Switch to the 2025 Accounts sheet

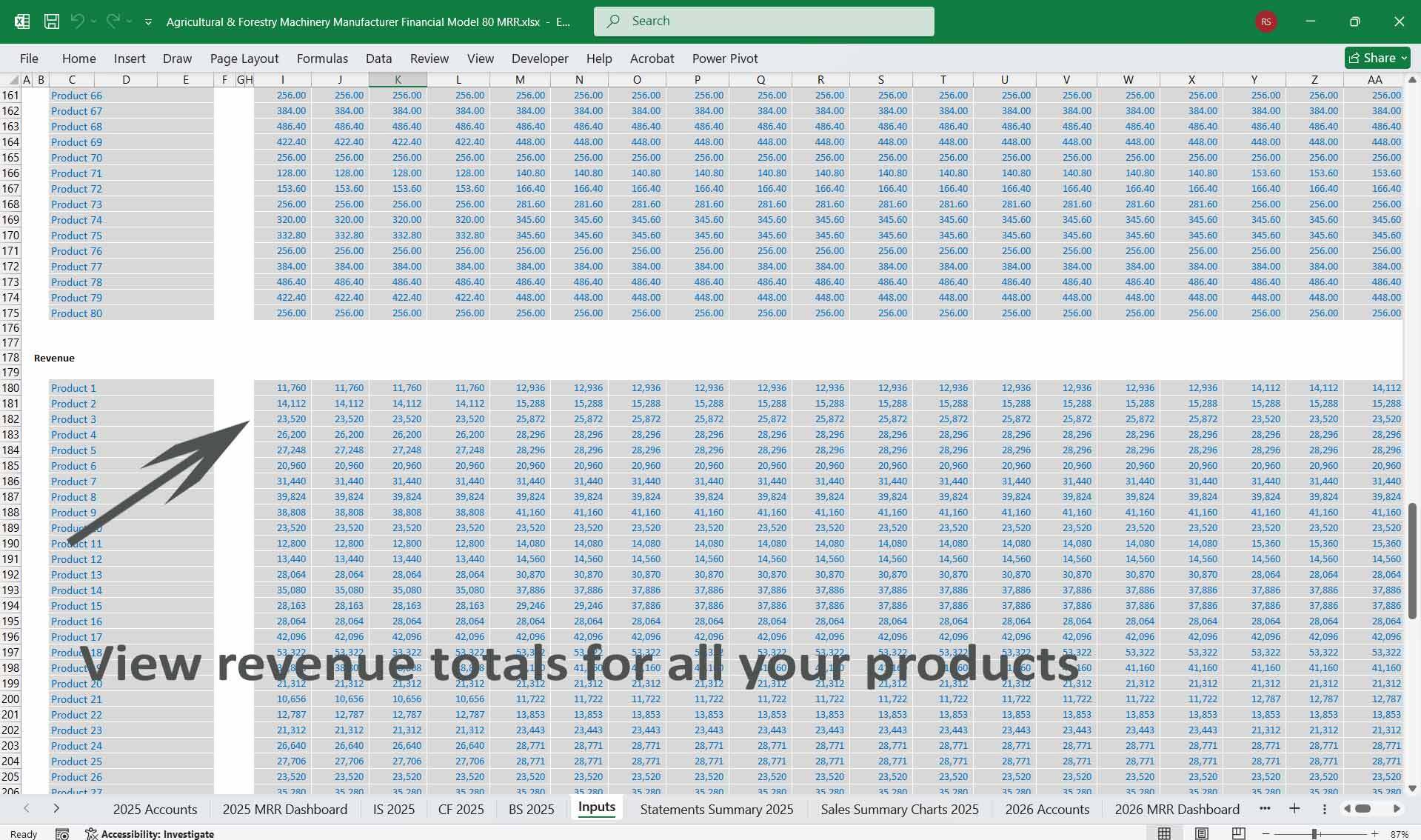pyautogui.click(x=155, y=809)
